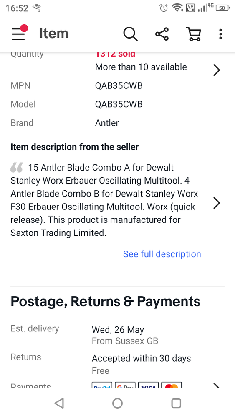The image size is (235, 419).
Task: Tap the Mastercard payment logo
Action: 172,385
